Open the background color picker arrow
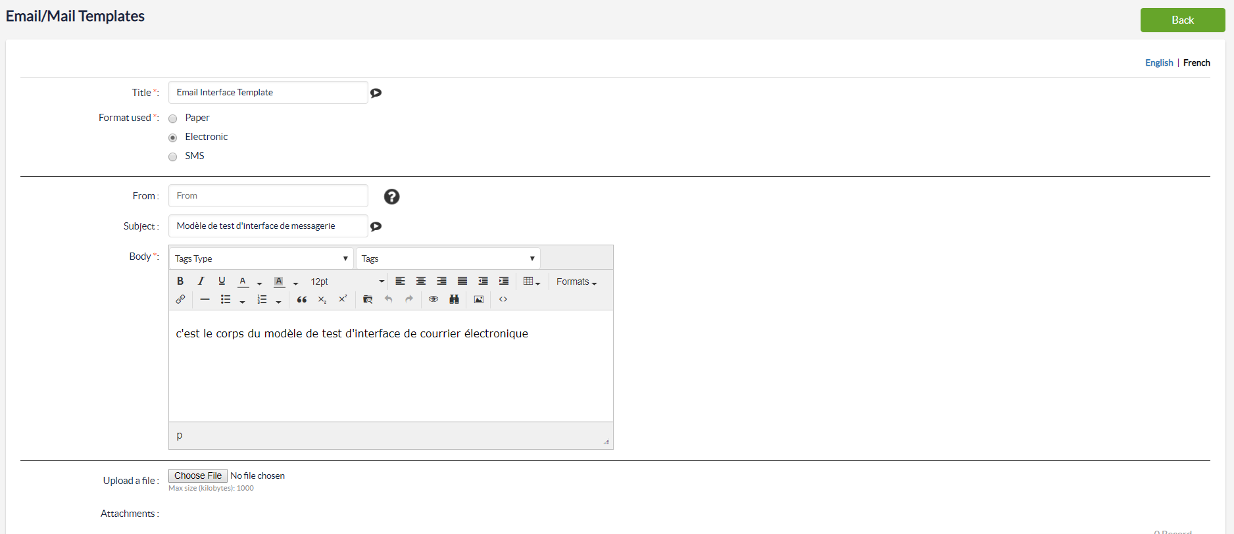Viewport: 1234px width, 534px height. click(x=295, y=283)
